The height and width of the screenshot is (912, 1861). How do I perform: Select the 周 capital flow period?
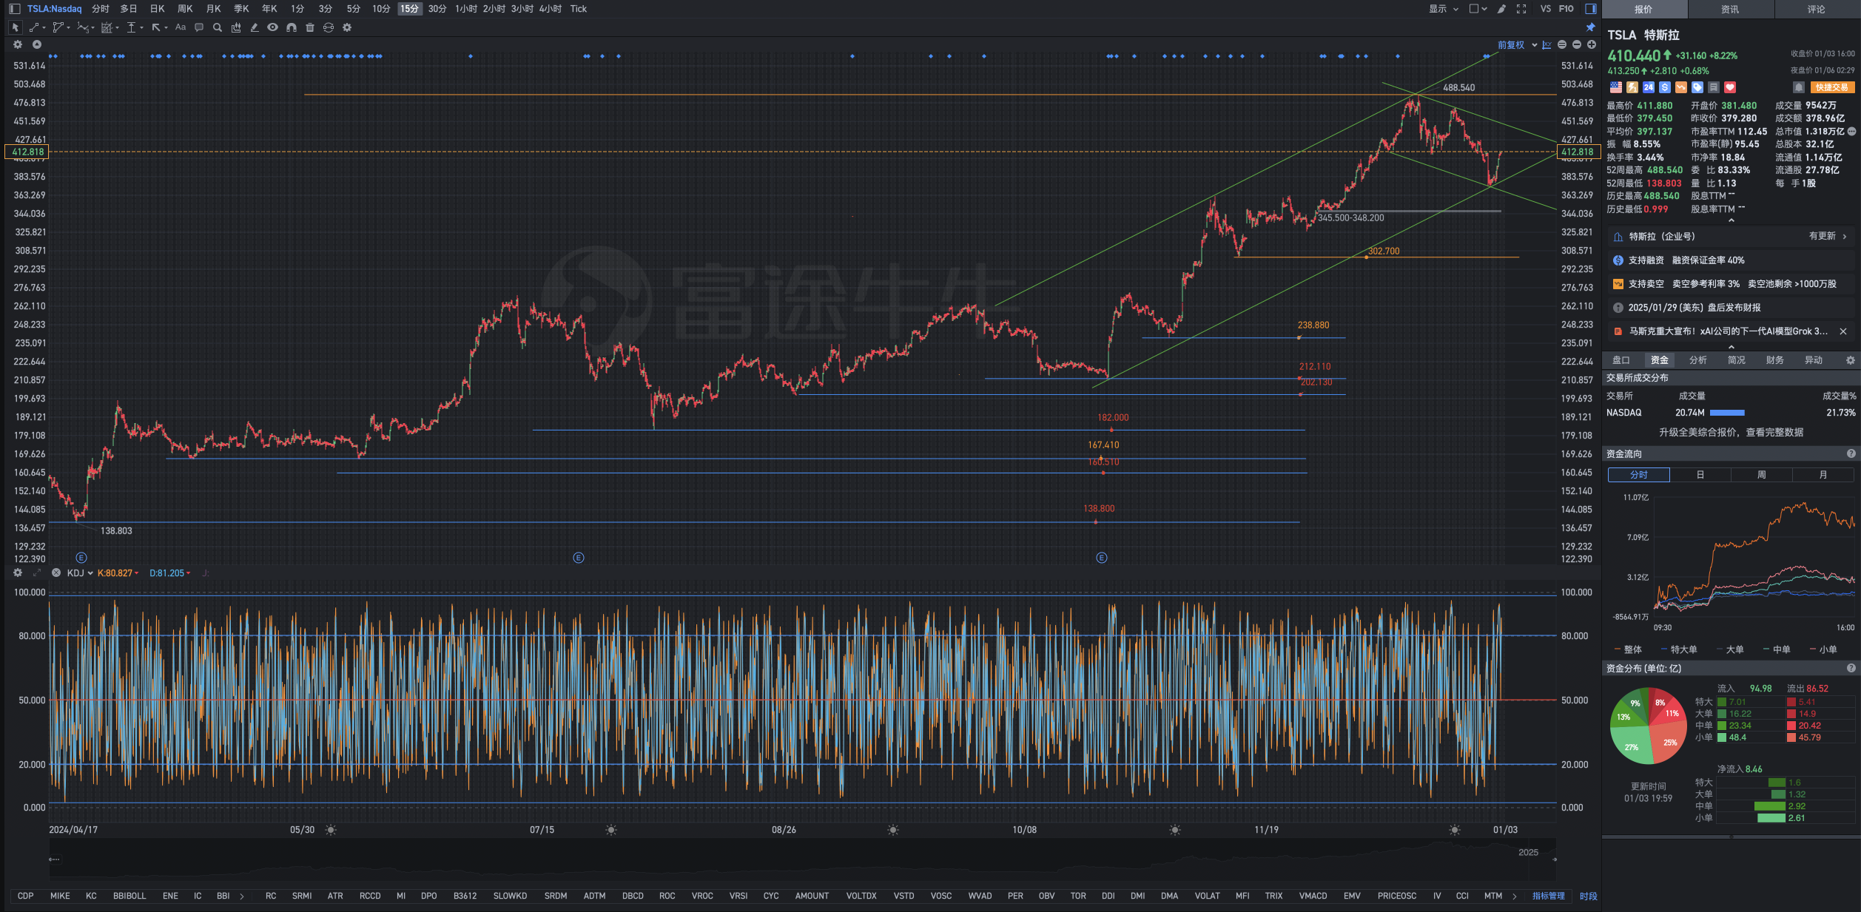click(x=1761, y=475)
